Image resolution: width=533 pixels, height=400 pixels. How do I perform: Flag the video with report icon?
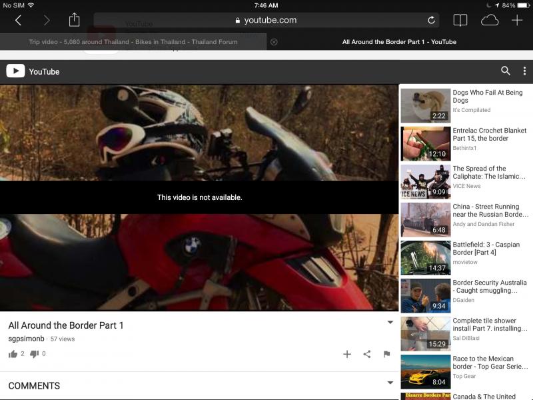click(x=386, y=354)
